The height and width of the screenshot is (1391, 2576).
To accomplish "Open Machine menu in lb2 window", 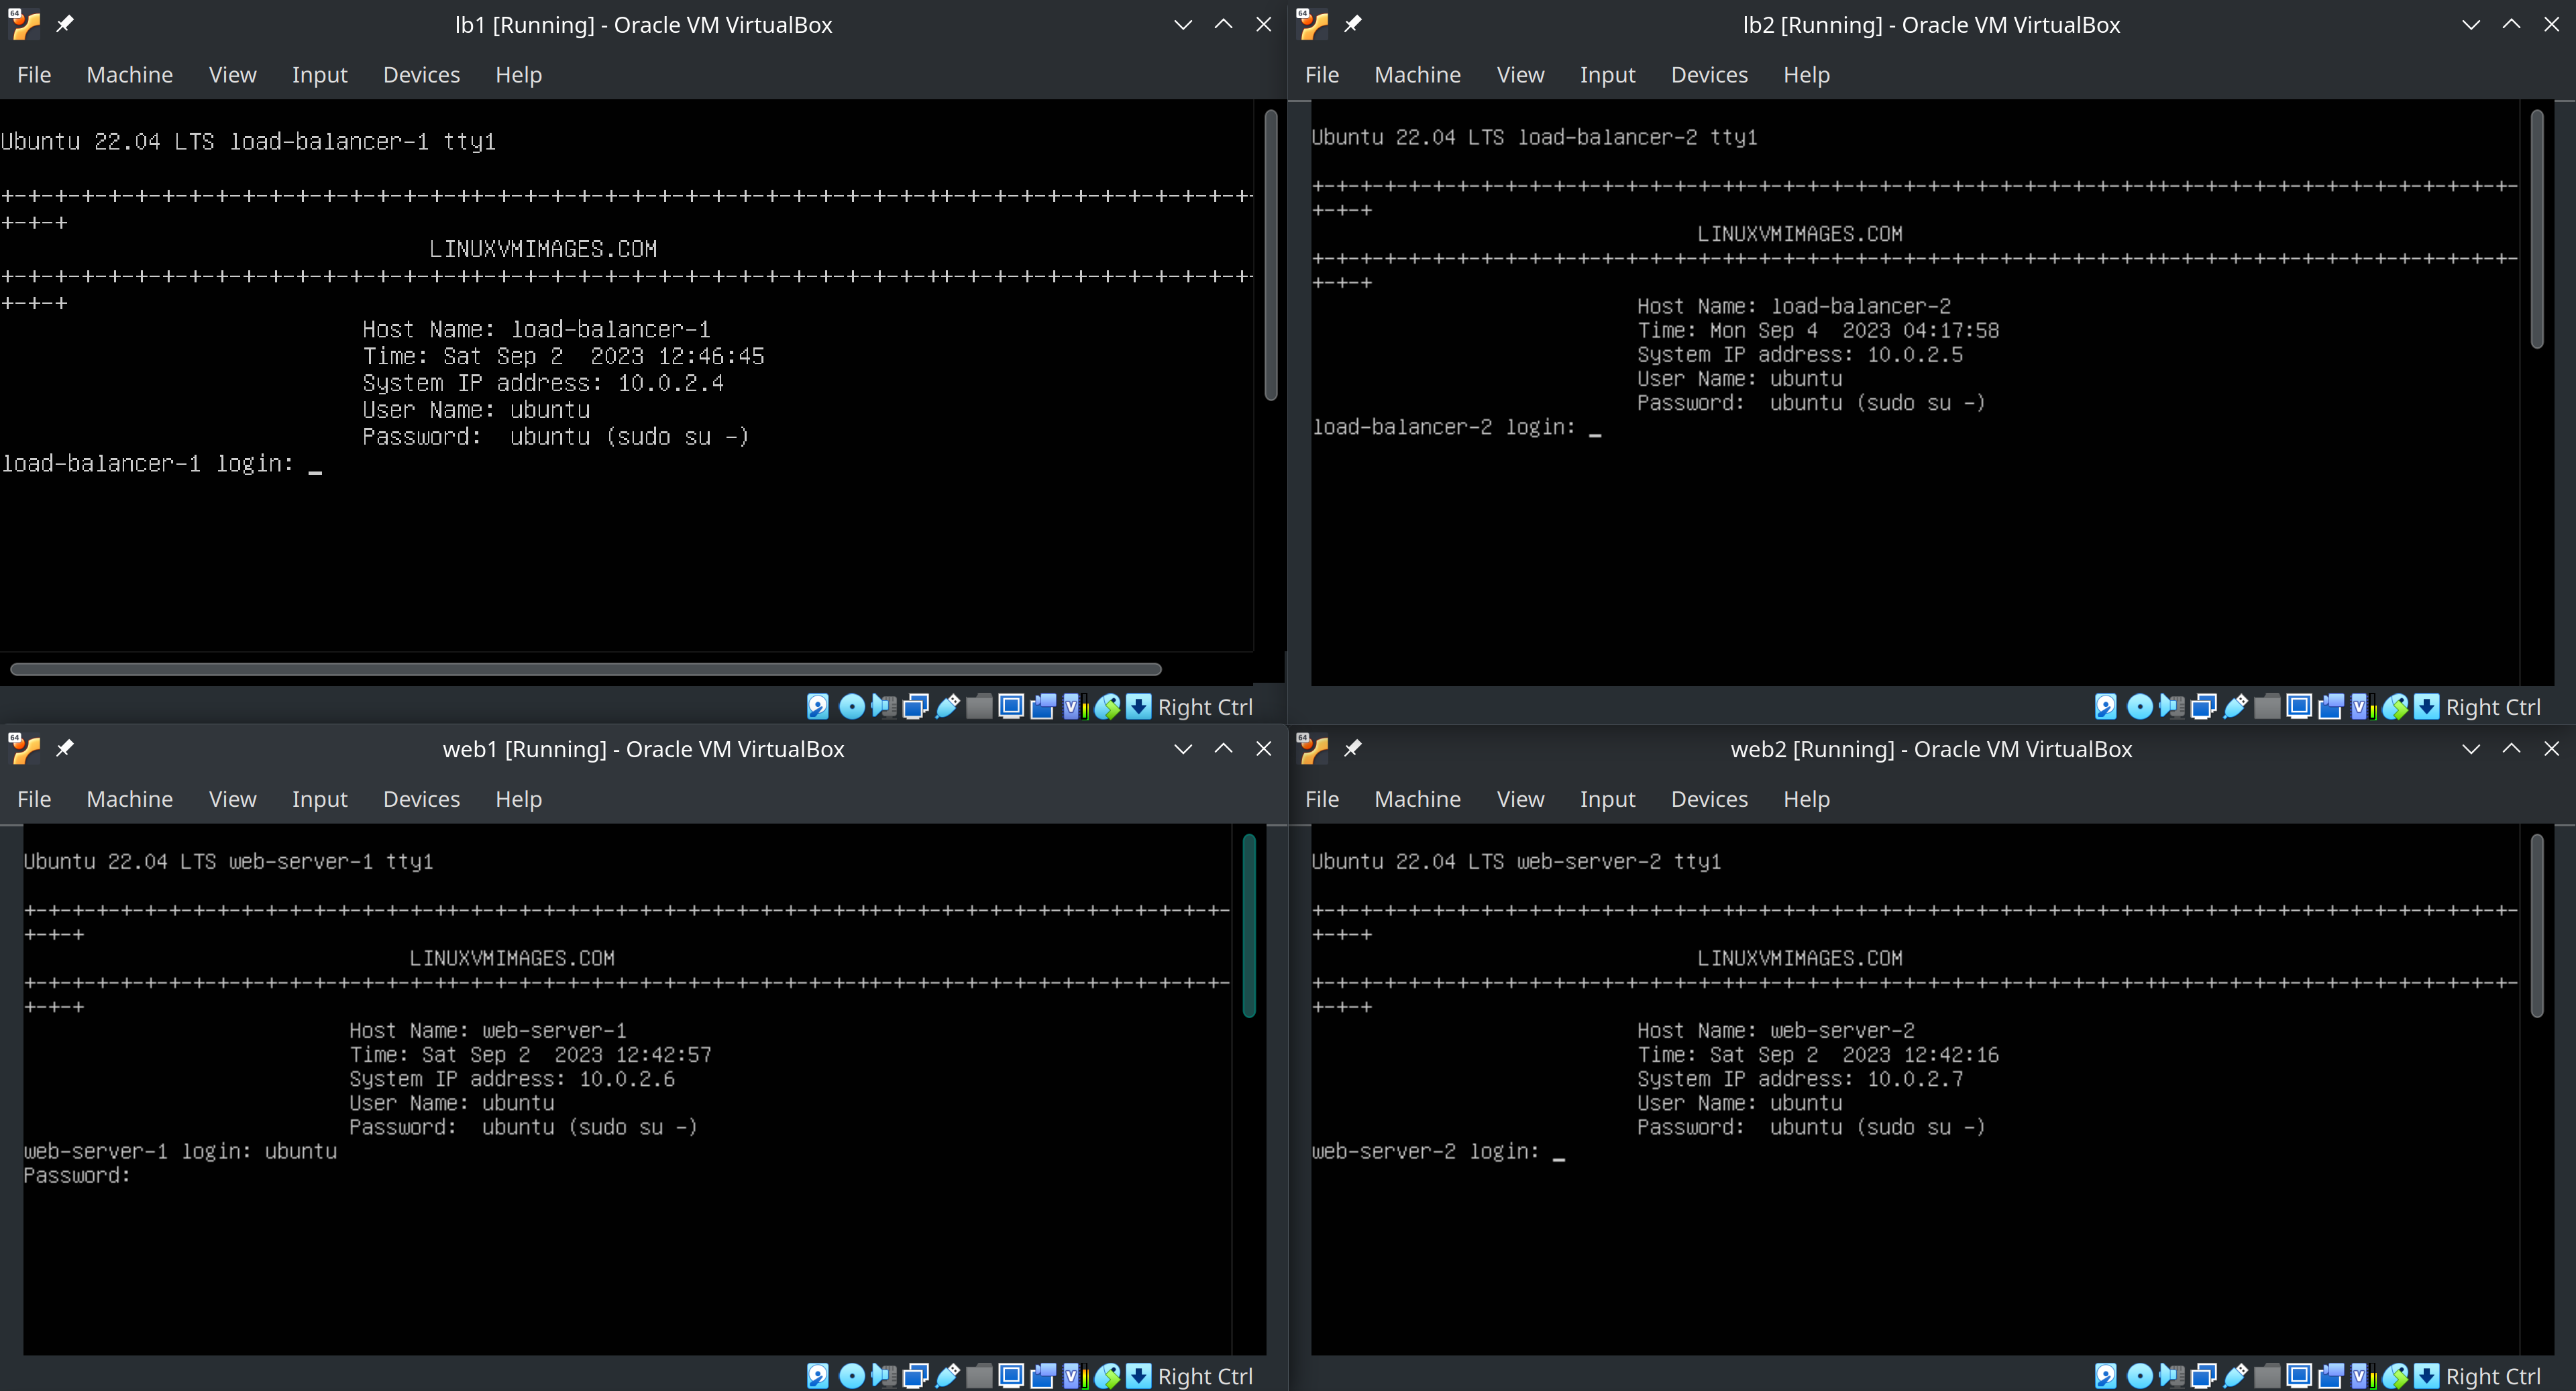I will pos(1418,75).
